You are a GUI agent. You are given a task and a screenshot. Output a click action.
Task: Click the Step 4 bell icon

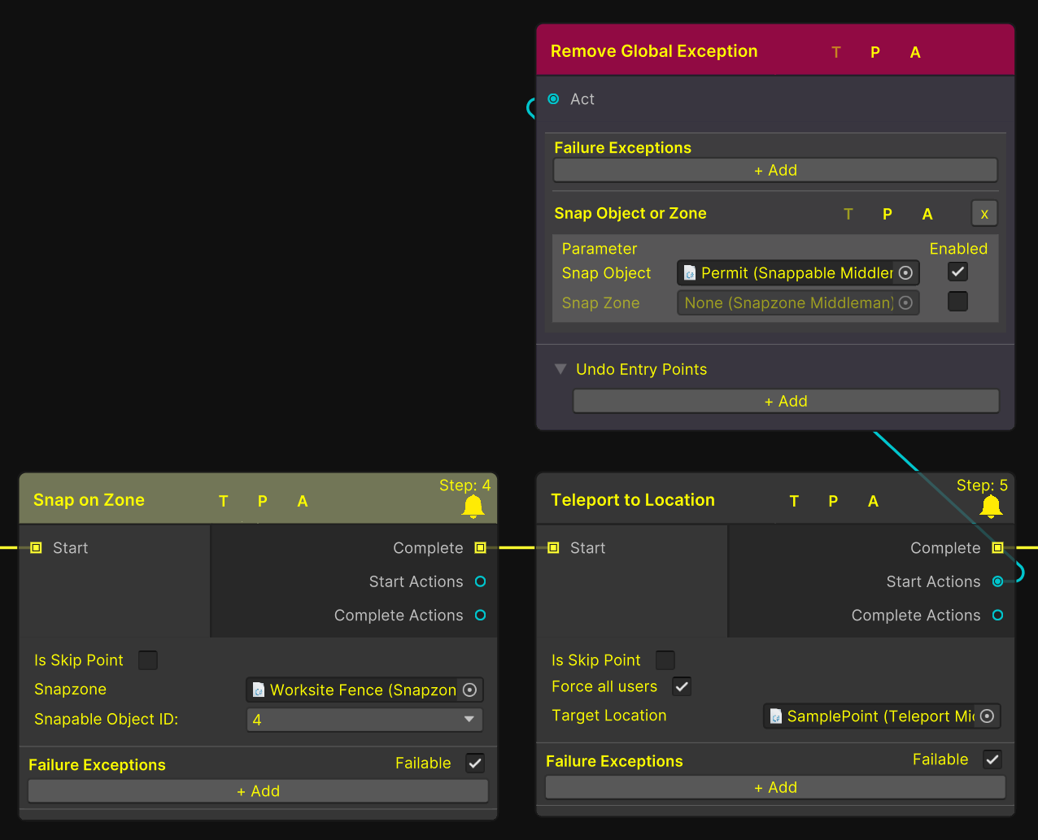tap(473, 507)
